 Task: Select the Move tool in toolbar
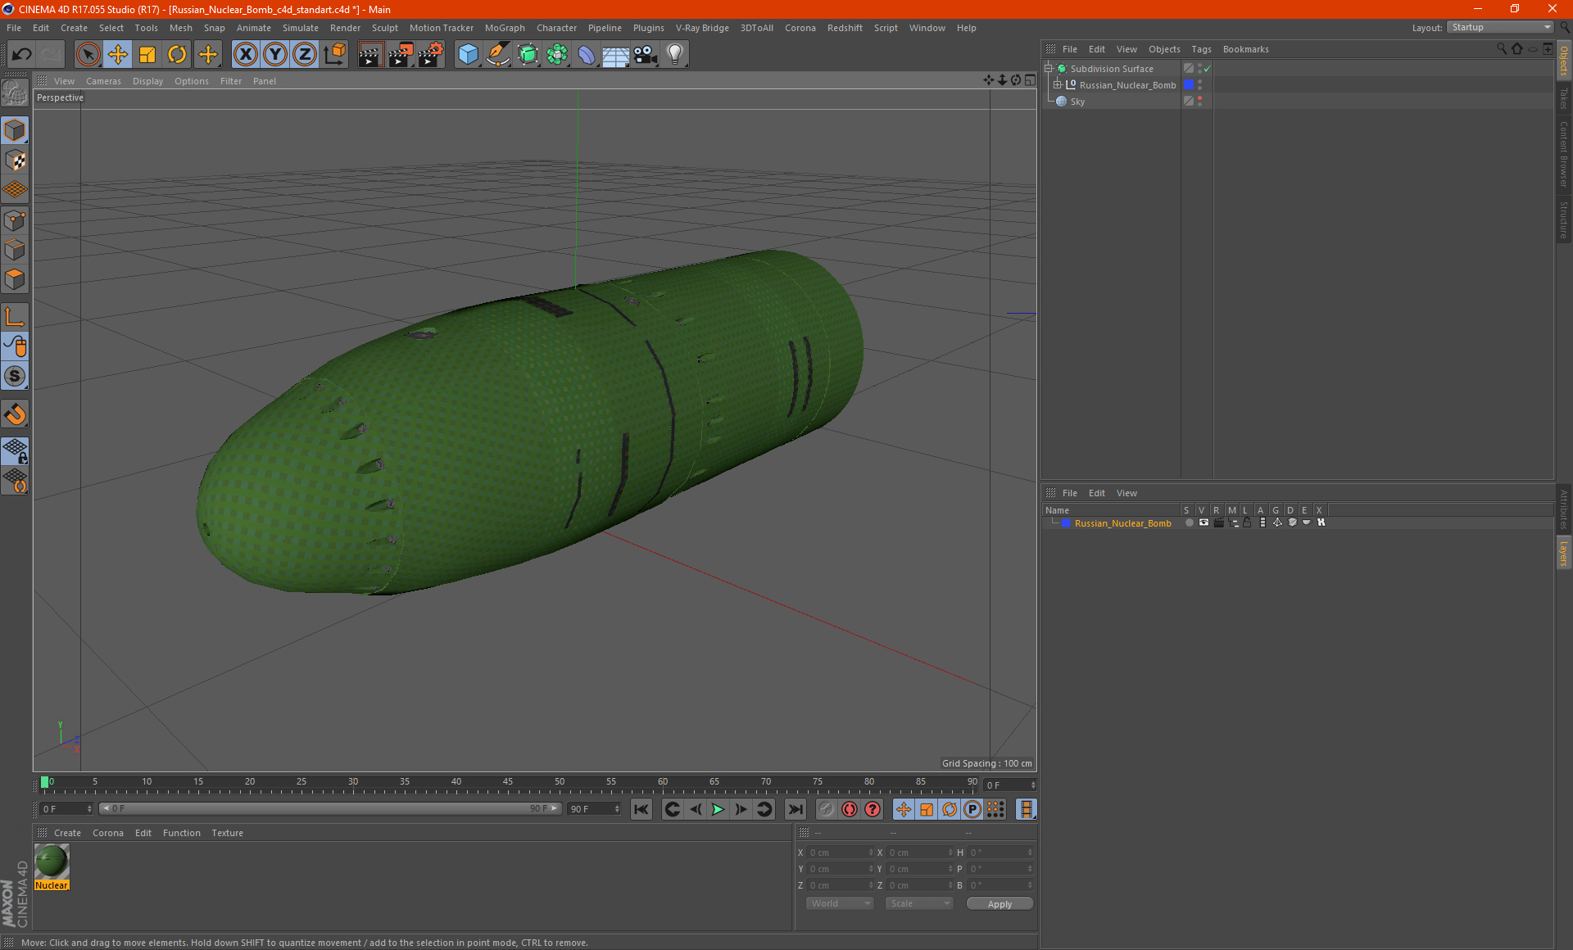(118, 55)
